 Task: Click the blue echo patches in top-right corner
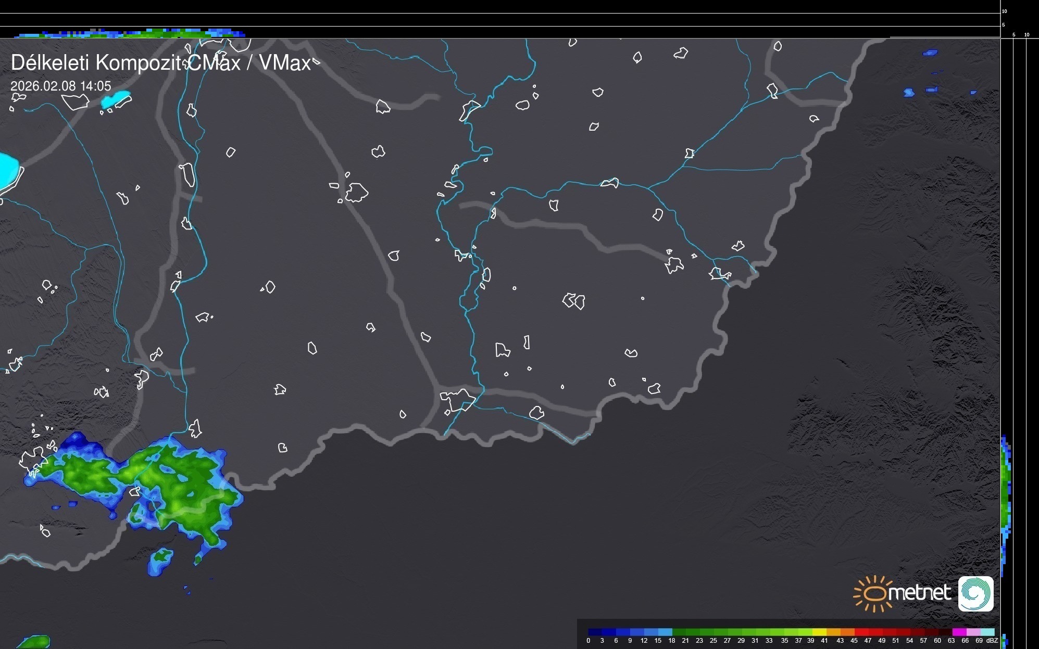[x=930, y=53]
